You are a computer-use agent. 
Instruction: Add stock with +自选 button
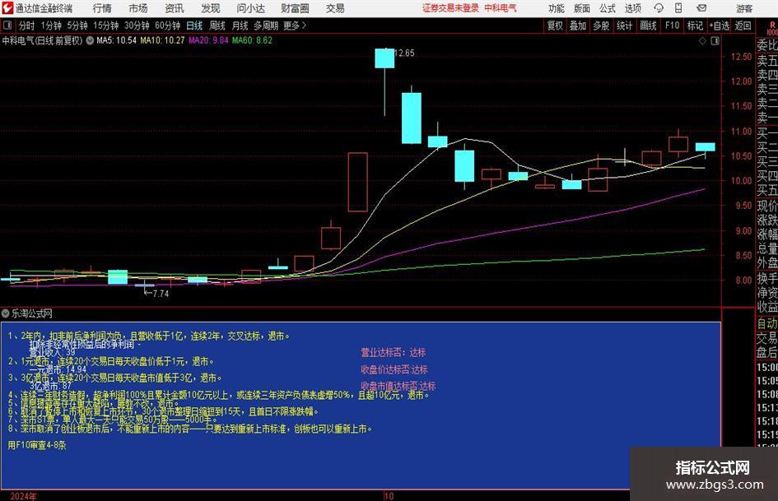click(720, 26)
